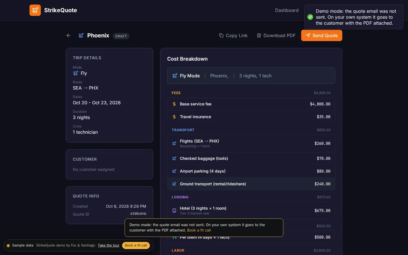
Task: Go back using the left arrow
Action: point(69,35)
